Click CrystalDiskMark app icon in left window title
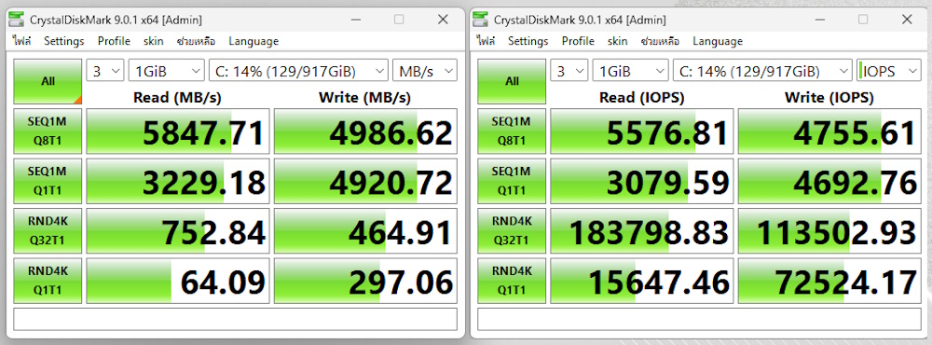 17,20
